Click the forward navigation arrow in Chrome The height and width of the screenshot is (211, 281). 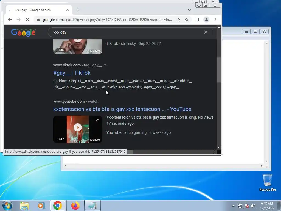(19, 20)
